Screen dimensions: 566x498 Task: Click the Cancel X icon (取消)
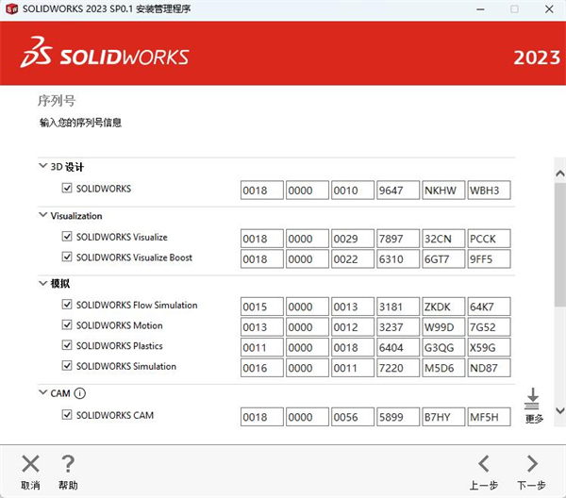coord(31,464)
